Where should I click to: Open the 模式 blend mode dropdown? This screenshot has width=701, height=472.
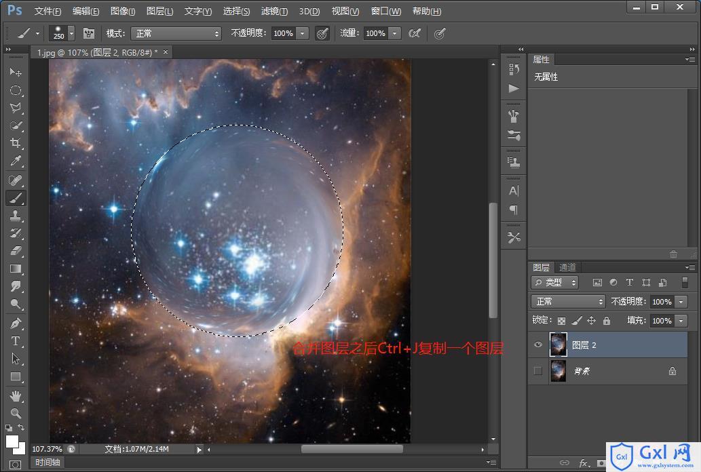[176, 33]
